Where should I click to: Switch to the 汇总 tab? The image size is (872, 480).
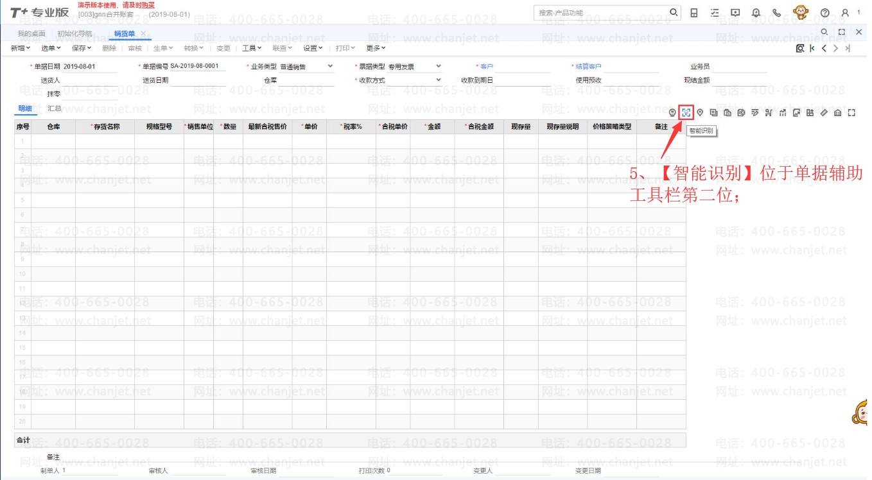55,108
